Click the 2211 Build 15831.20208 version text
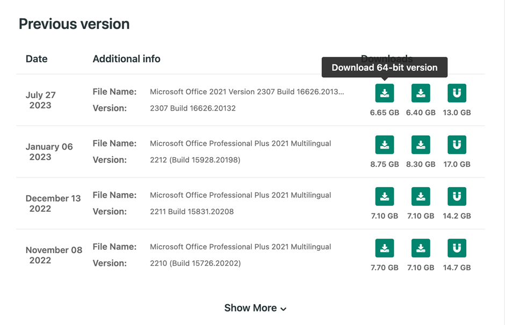505x325 pixels. point(192,211)
